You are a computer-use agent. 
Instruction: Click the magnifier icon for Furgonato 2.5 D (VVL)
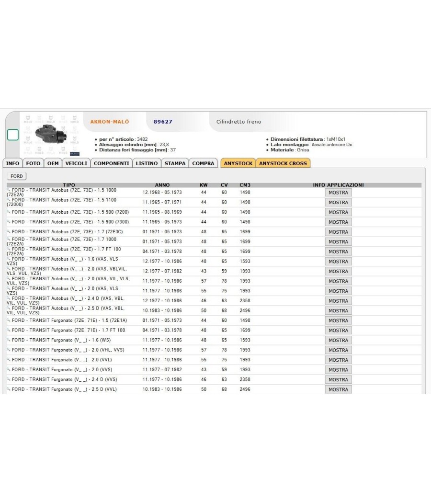coord(9,389)
